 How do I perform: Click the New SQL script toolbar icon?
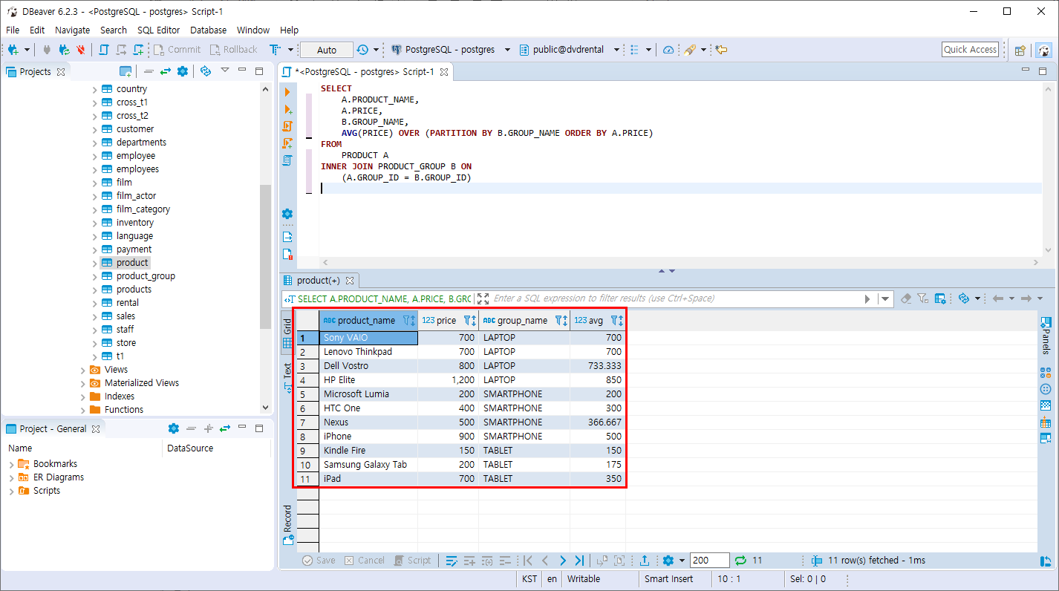(138, 50)
